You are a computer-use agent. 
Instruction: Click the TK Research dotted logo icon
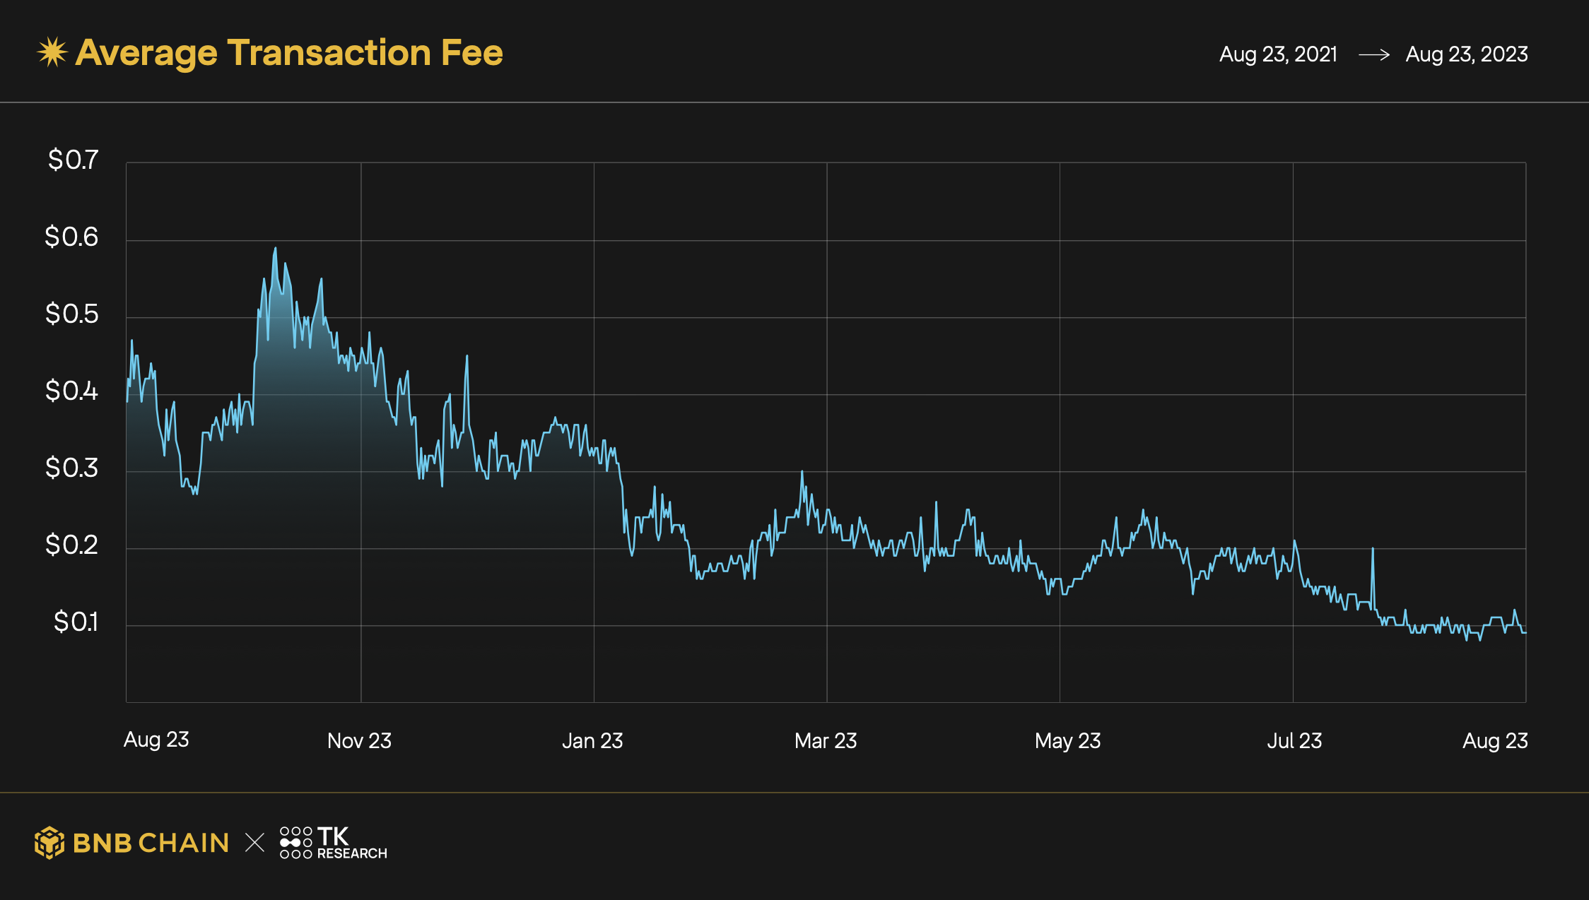(295, 843)
